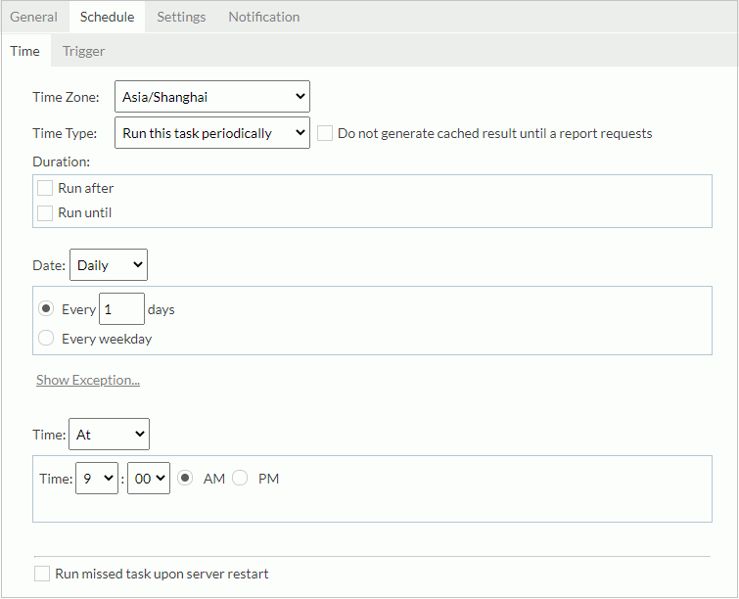Select the Every weekday radio button
The image size is (739, 599).
[46, 339]
